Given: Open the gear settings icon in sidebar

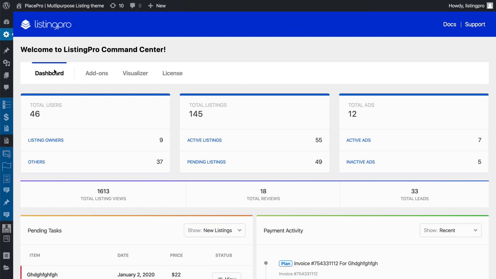Looking at the screenshot, I should [x=6, y=34].
